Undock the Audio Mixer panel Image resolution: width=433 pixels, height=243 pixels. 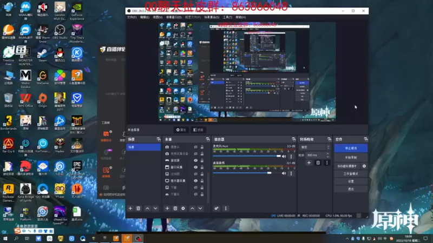click(x=293, y=139)
